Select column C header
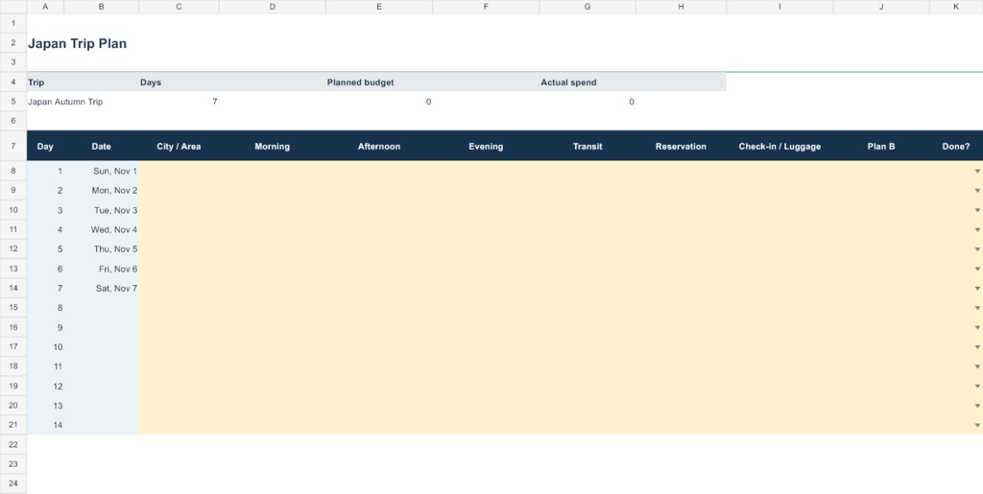This screenshot has height=494, width=983. pyautogui.click(x=179, y=7)
